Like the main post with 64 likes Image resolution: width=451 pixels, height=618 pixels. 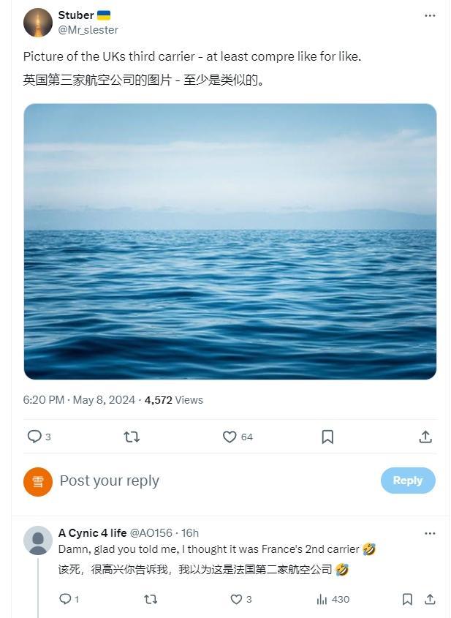tap(230, 437)
